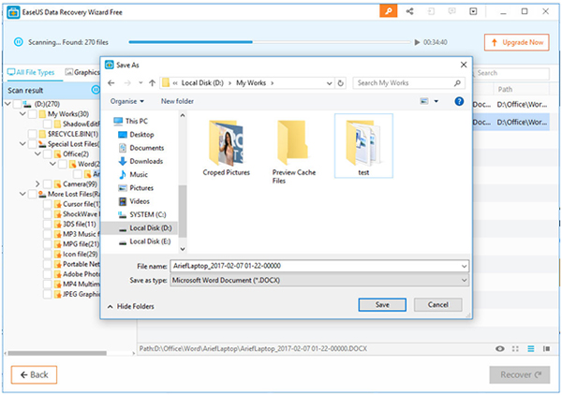Select SYSTEM (C:) drive
The height and width of the screenshot is (395, 562).
point(142,214)
